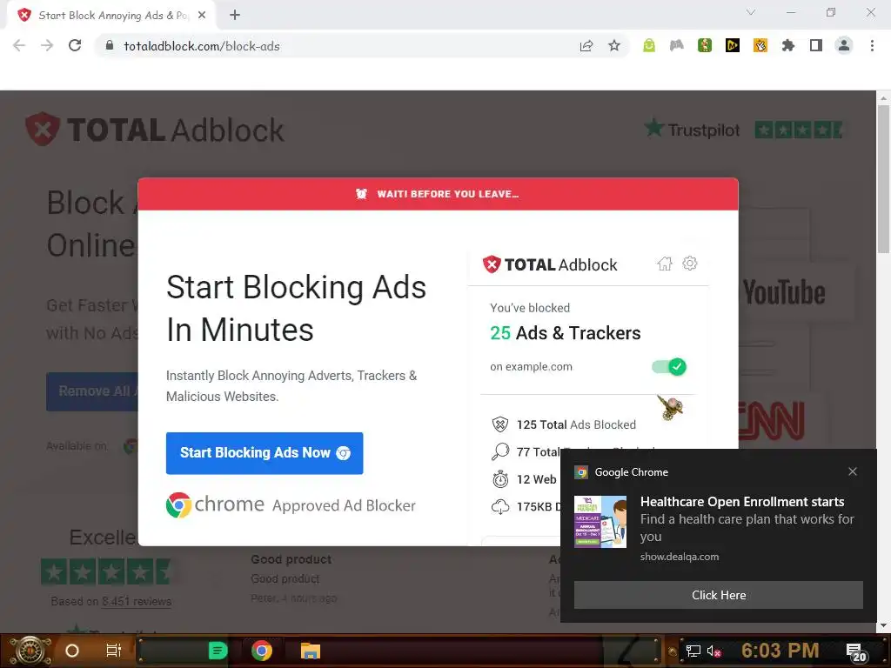Open the green shopping bag extension
The height and width of the screenshot is (668, 891).
pyautogui.click(x=649, y=46)
